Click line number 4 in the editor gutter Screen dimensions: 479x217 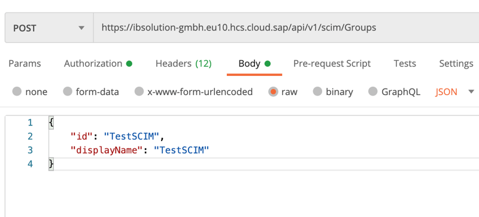pos(30,164)
